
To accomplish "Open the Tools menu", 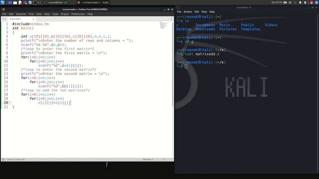I will click(x=55, y=14).
